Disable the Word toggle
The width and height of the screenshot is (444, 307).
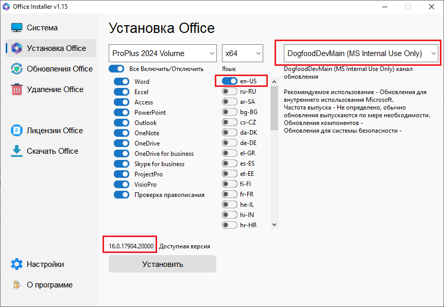point(122,82)
